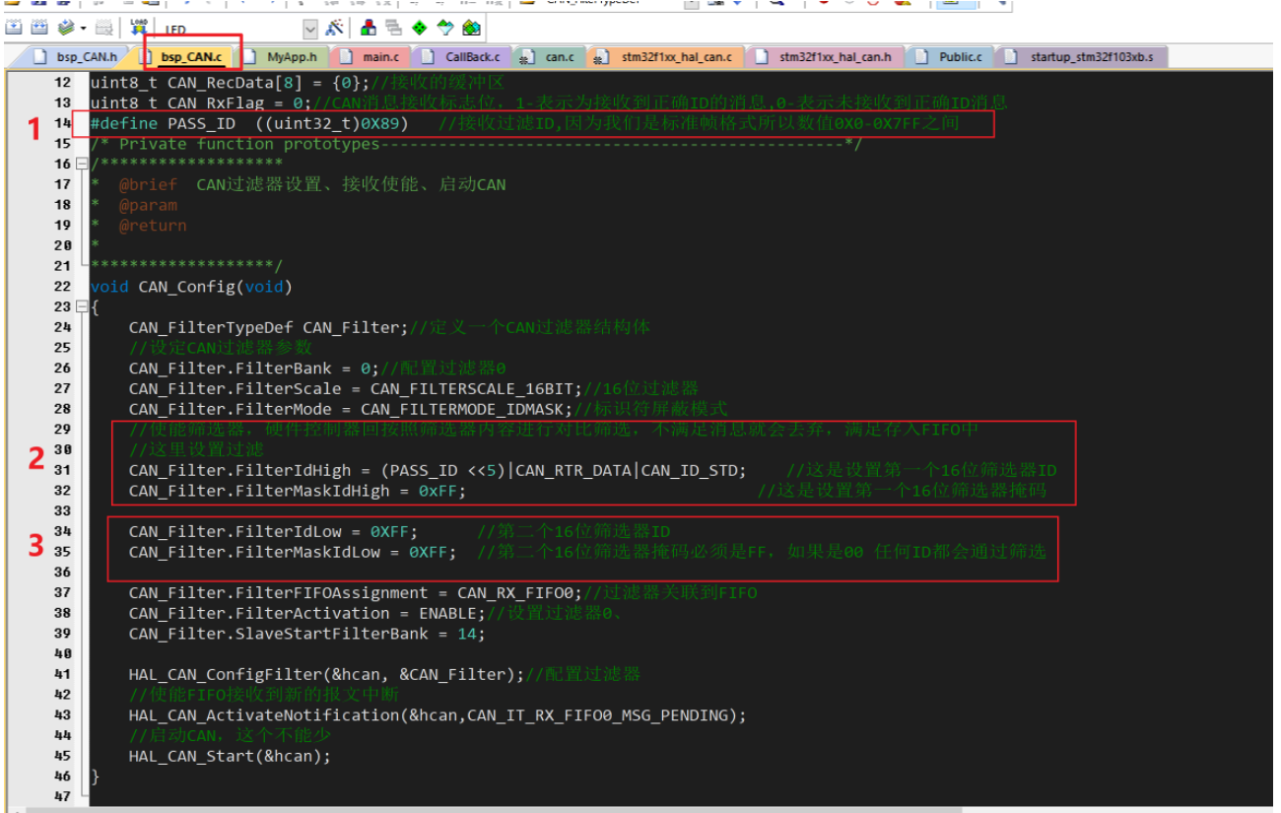Click 'HAL_CAN_ActivateNotification' call on line 43
The height and width of the screenshot is (813, 1281).
(264, 714)
